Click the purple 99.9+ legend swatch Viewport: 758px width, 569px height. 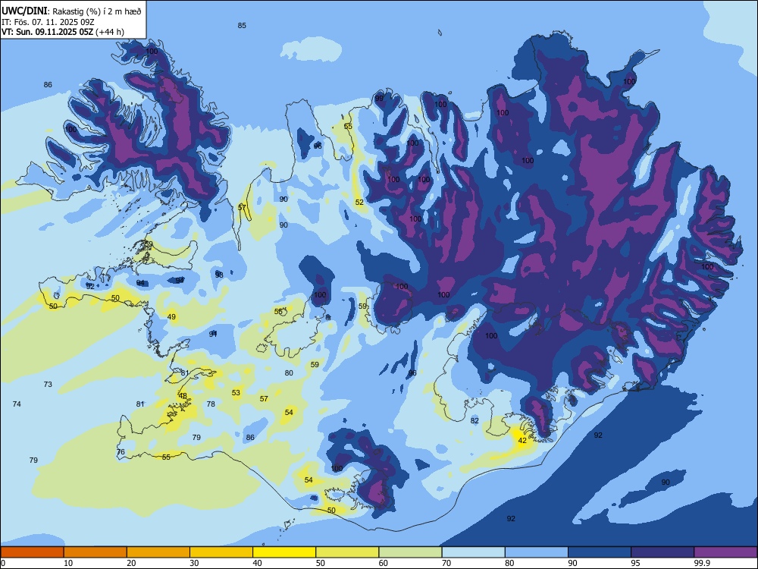click(x=725, y=552)
